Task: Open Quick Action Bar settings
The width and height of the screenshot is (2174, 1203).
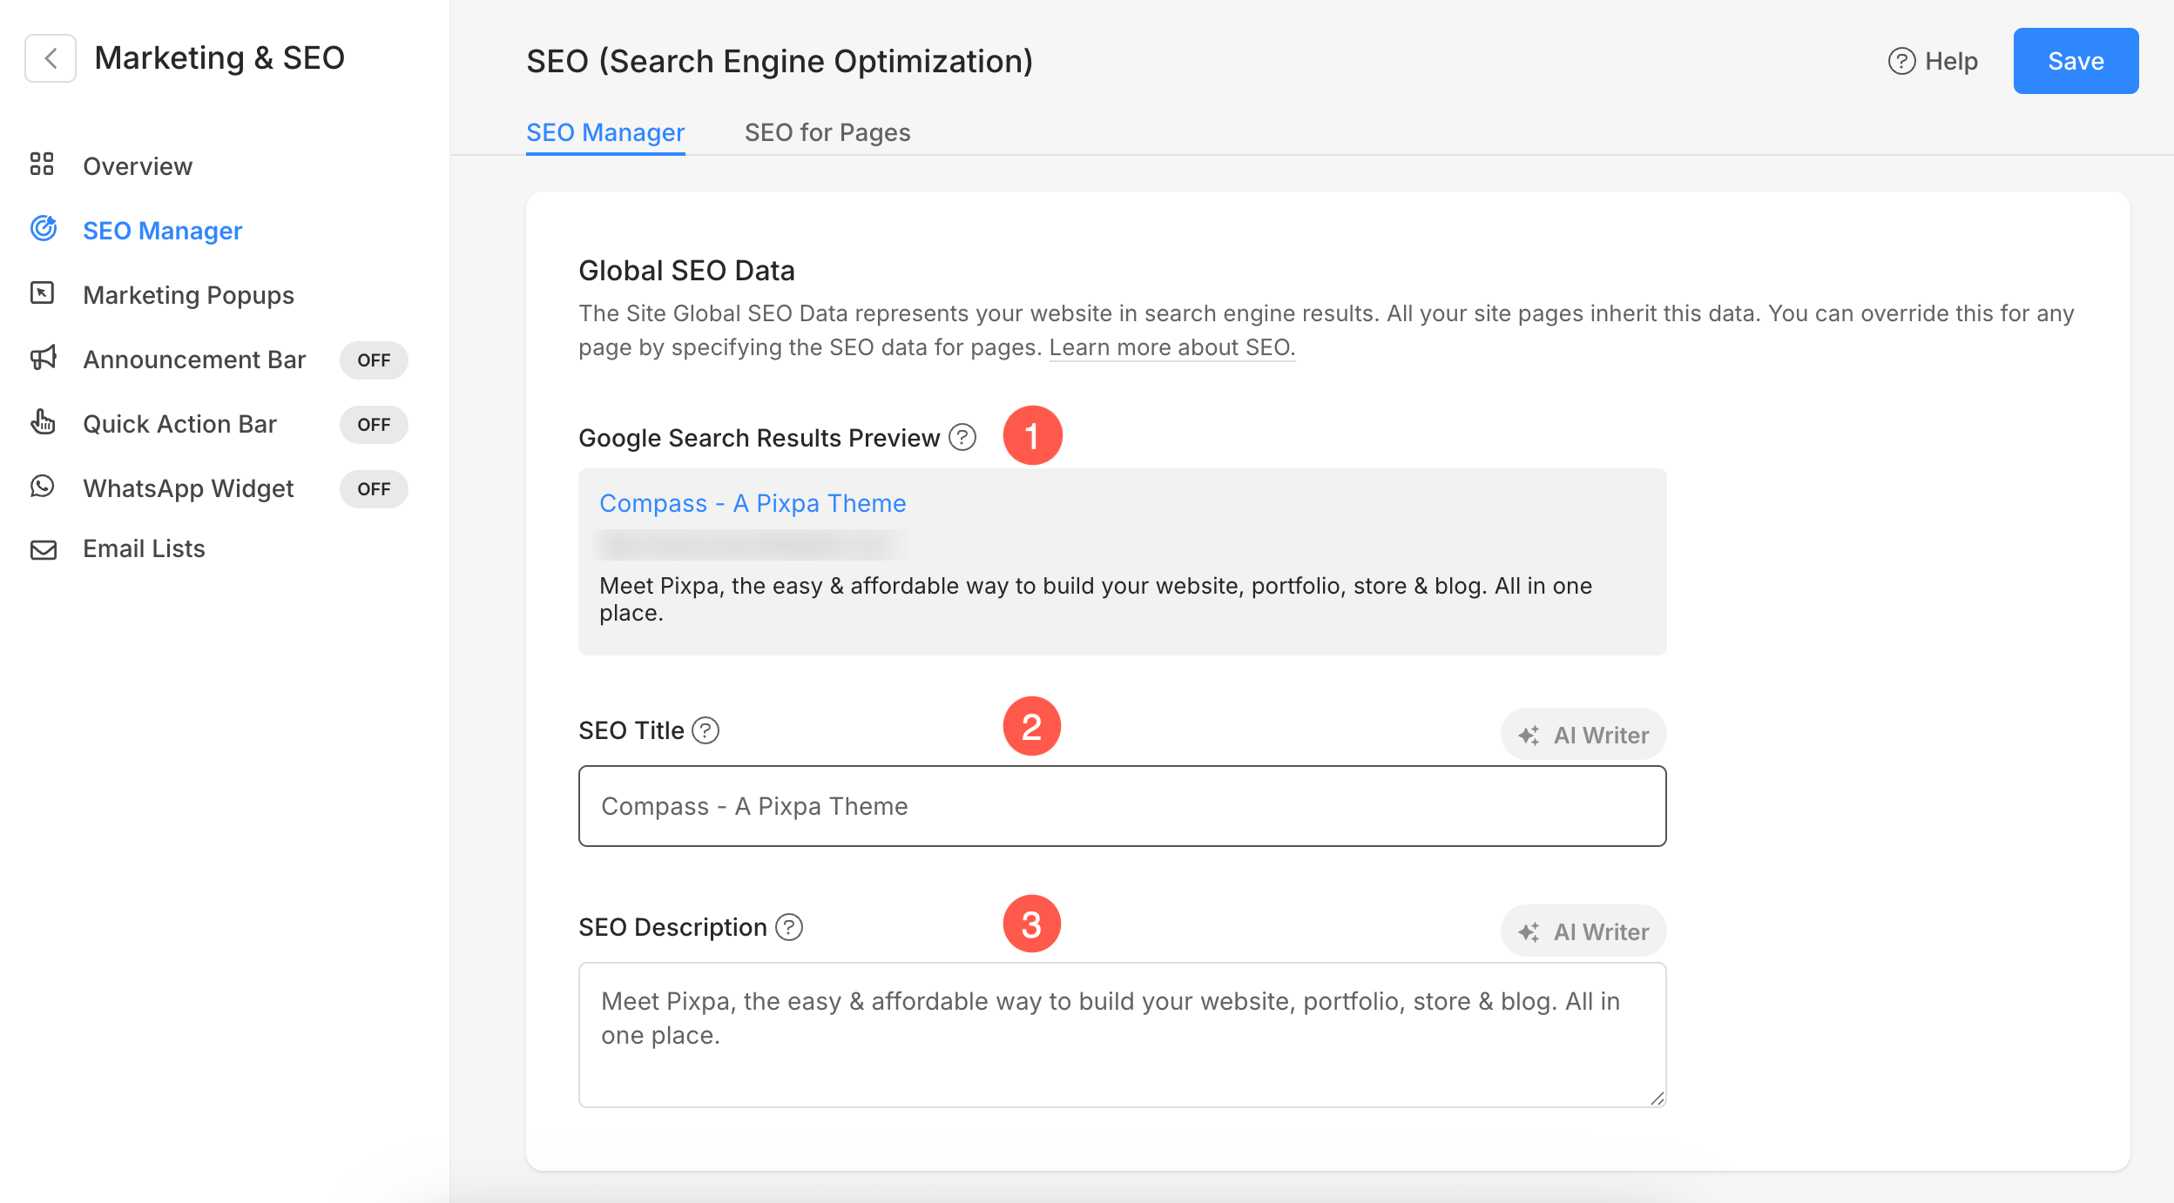Action: pos(179,424)
